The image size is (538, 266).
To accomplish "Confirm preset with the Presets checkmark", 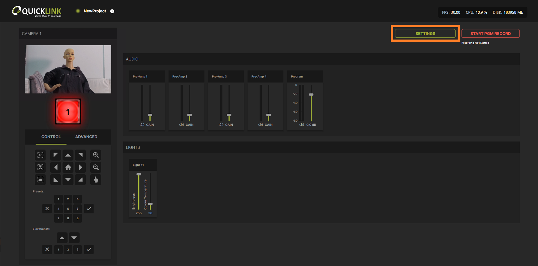I will click(x=89, y=208).
